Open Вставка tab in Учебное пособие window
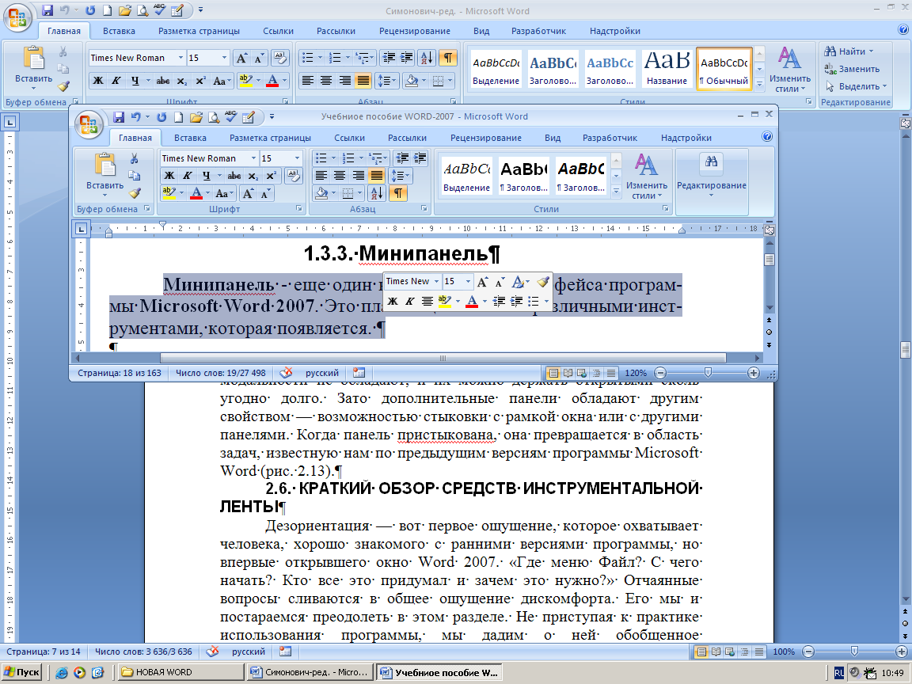The image size is (912, 684). point(190,138)
